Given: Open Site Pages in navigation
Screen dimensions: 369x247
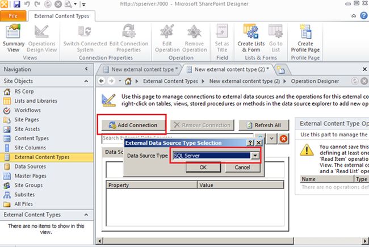Looking at the screenshot, I should pos(26,120).
